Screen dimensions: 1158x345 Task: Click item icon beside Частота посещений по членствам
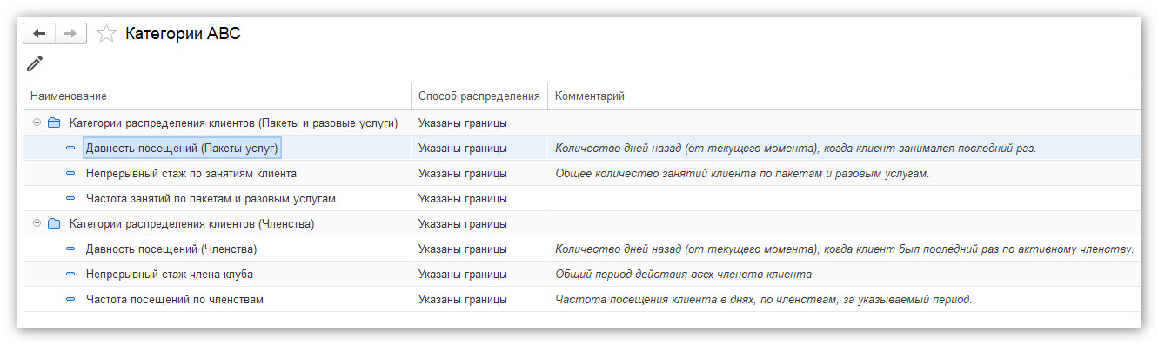(x=70, y=300)
